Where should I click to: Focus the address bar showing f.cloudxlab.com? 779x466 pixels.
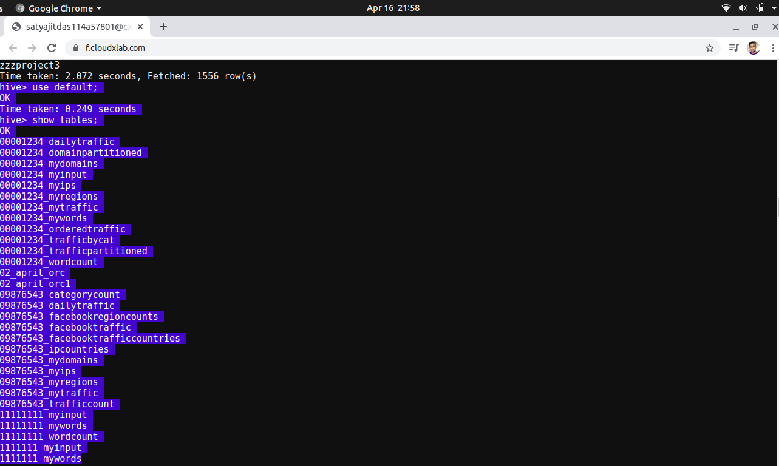(x=392, y=48)
